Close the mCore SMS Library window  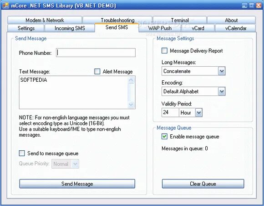[259, 5]
